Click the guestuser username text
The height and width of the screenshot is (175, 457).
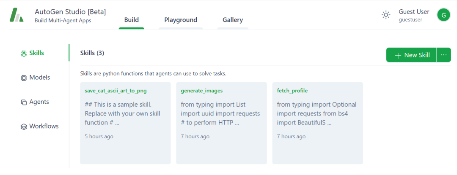coord(410,20)
